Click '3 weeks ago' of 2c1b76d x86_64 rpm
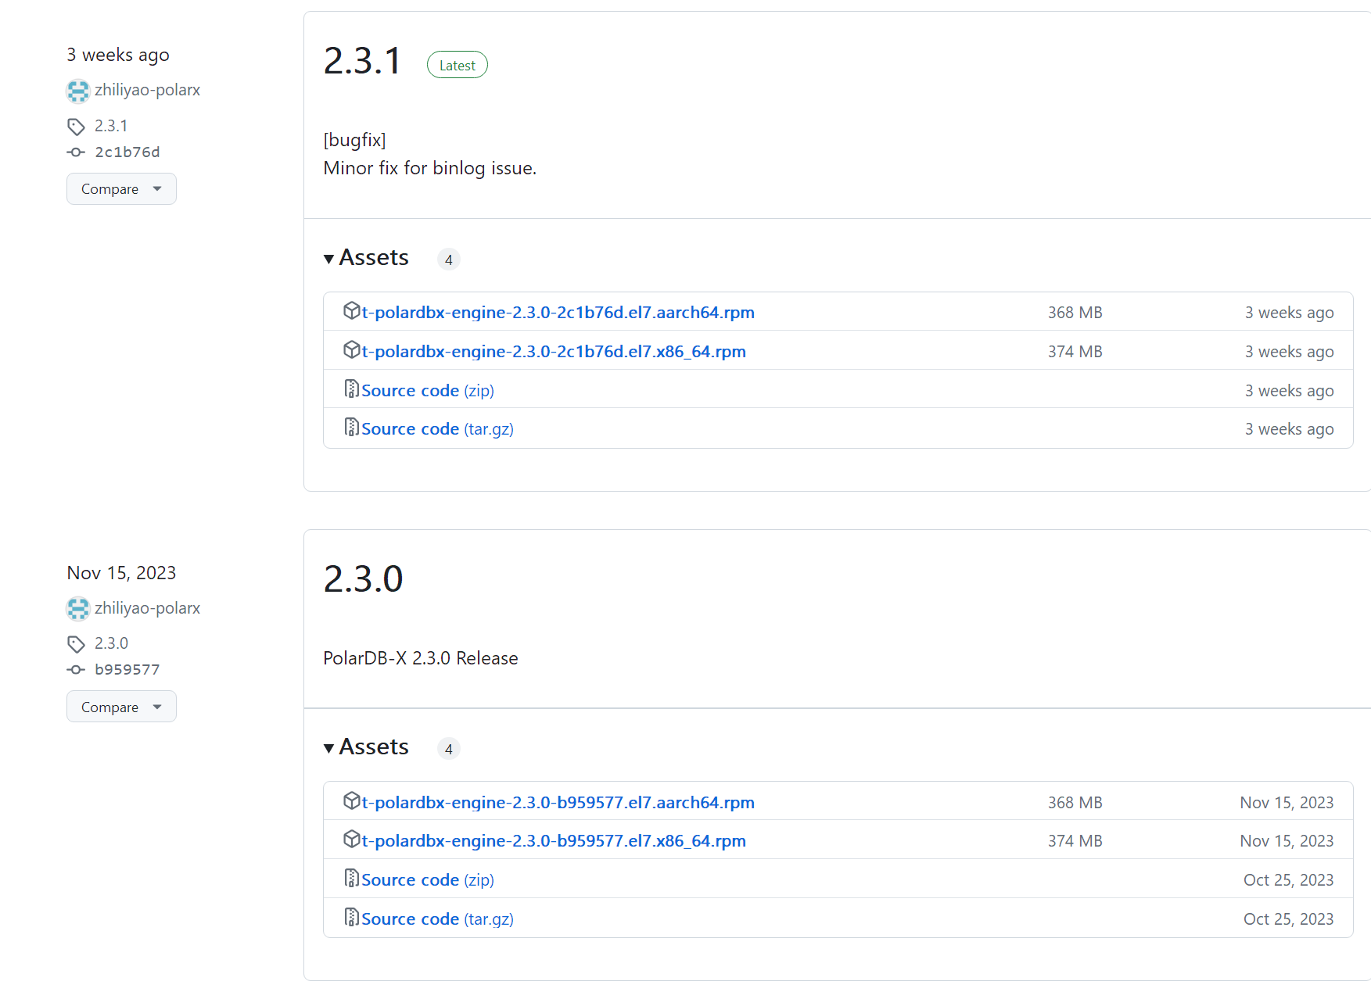The height and width of the screenshot is (999, 1371). 1290,352
